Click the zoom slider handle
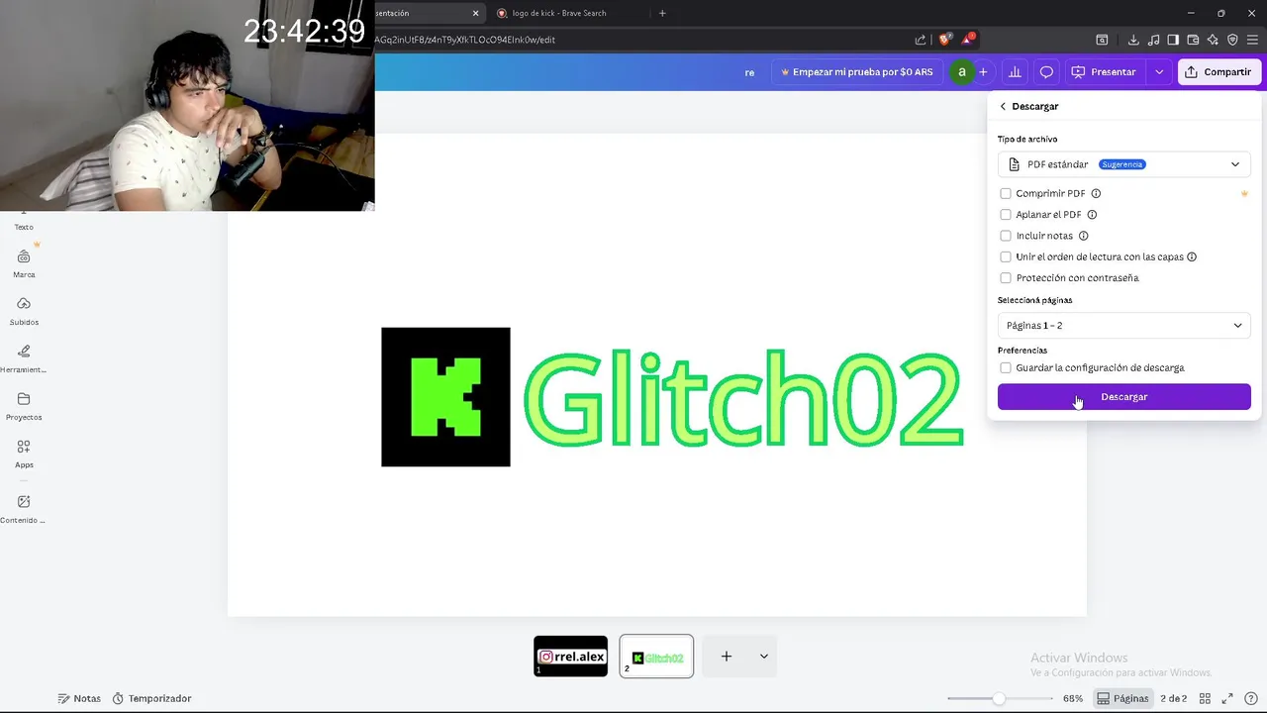 pos(999,698)
